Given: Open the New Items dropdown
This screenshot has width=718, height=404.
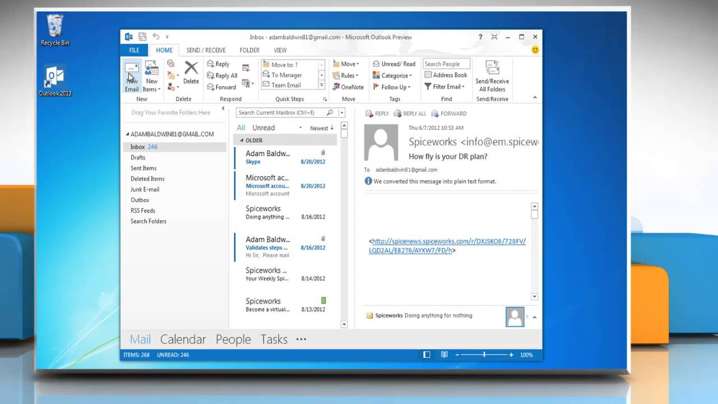Looking at the screenshot, I should (x=151, y=77).
